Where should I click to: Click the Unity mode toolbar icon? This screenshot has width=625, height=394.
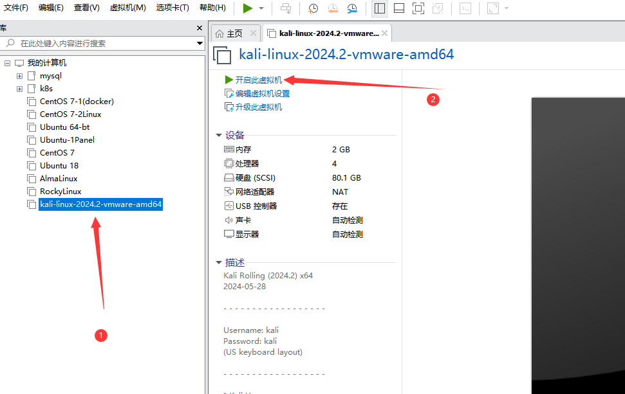[438, 8]
